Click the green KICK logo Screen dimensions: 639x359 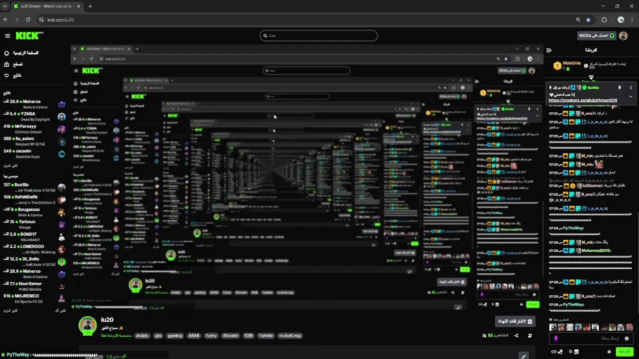pos(29,35)
